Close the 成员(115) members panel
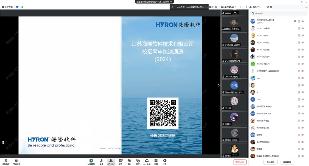The width and height of the screenshot is (309, 166). 271,7
